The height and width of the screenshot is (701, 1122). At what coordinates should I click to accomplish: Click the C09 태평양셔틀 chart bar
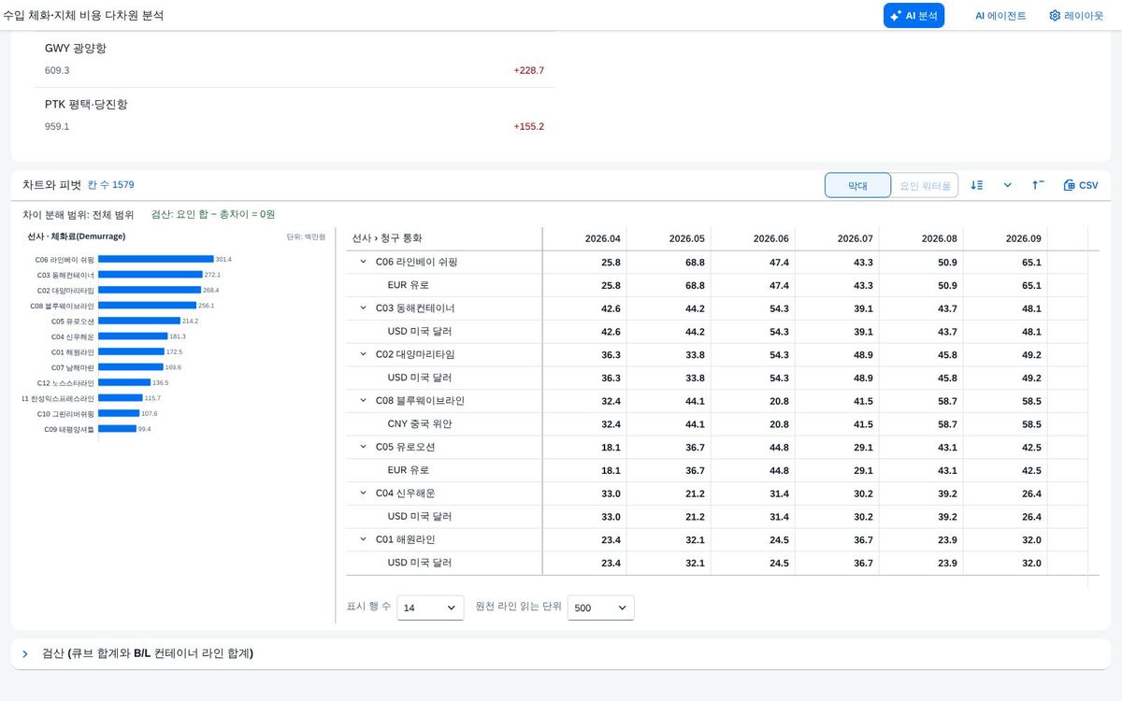(x=117, y=429)
